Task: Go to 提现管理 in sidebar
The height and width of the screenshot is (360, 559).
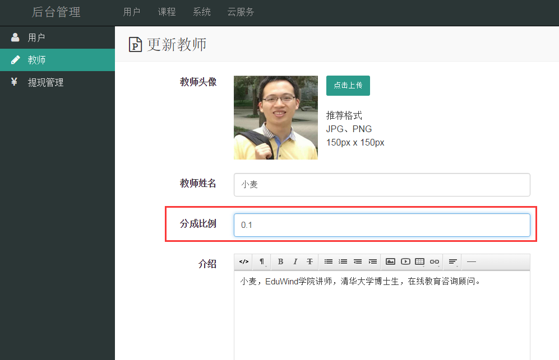Action: point(45,82)
